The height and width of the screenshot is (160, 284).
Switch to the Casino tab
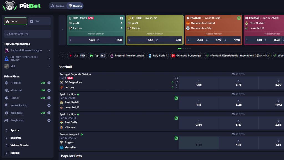[57, 6]
